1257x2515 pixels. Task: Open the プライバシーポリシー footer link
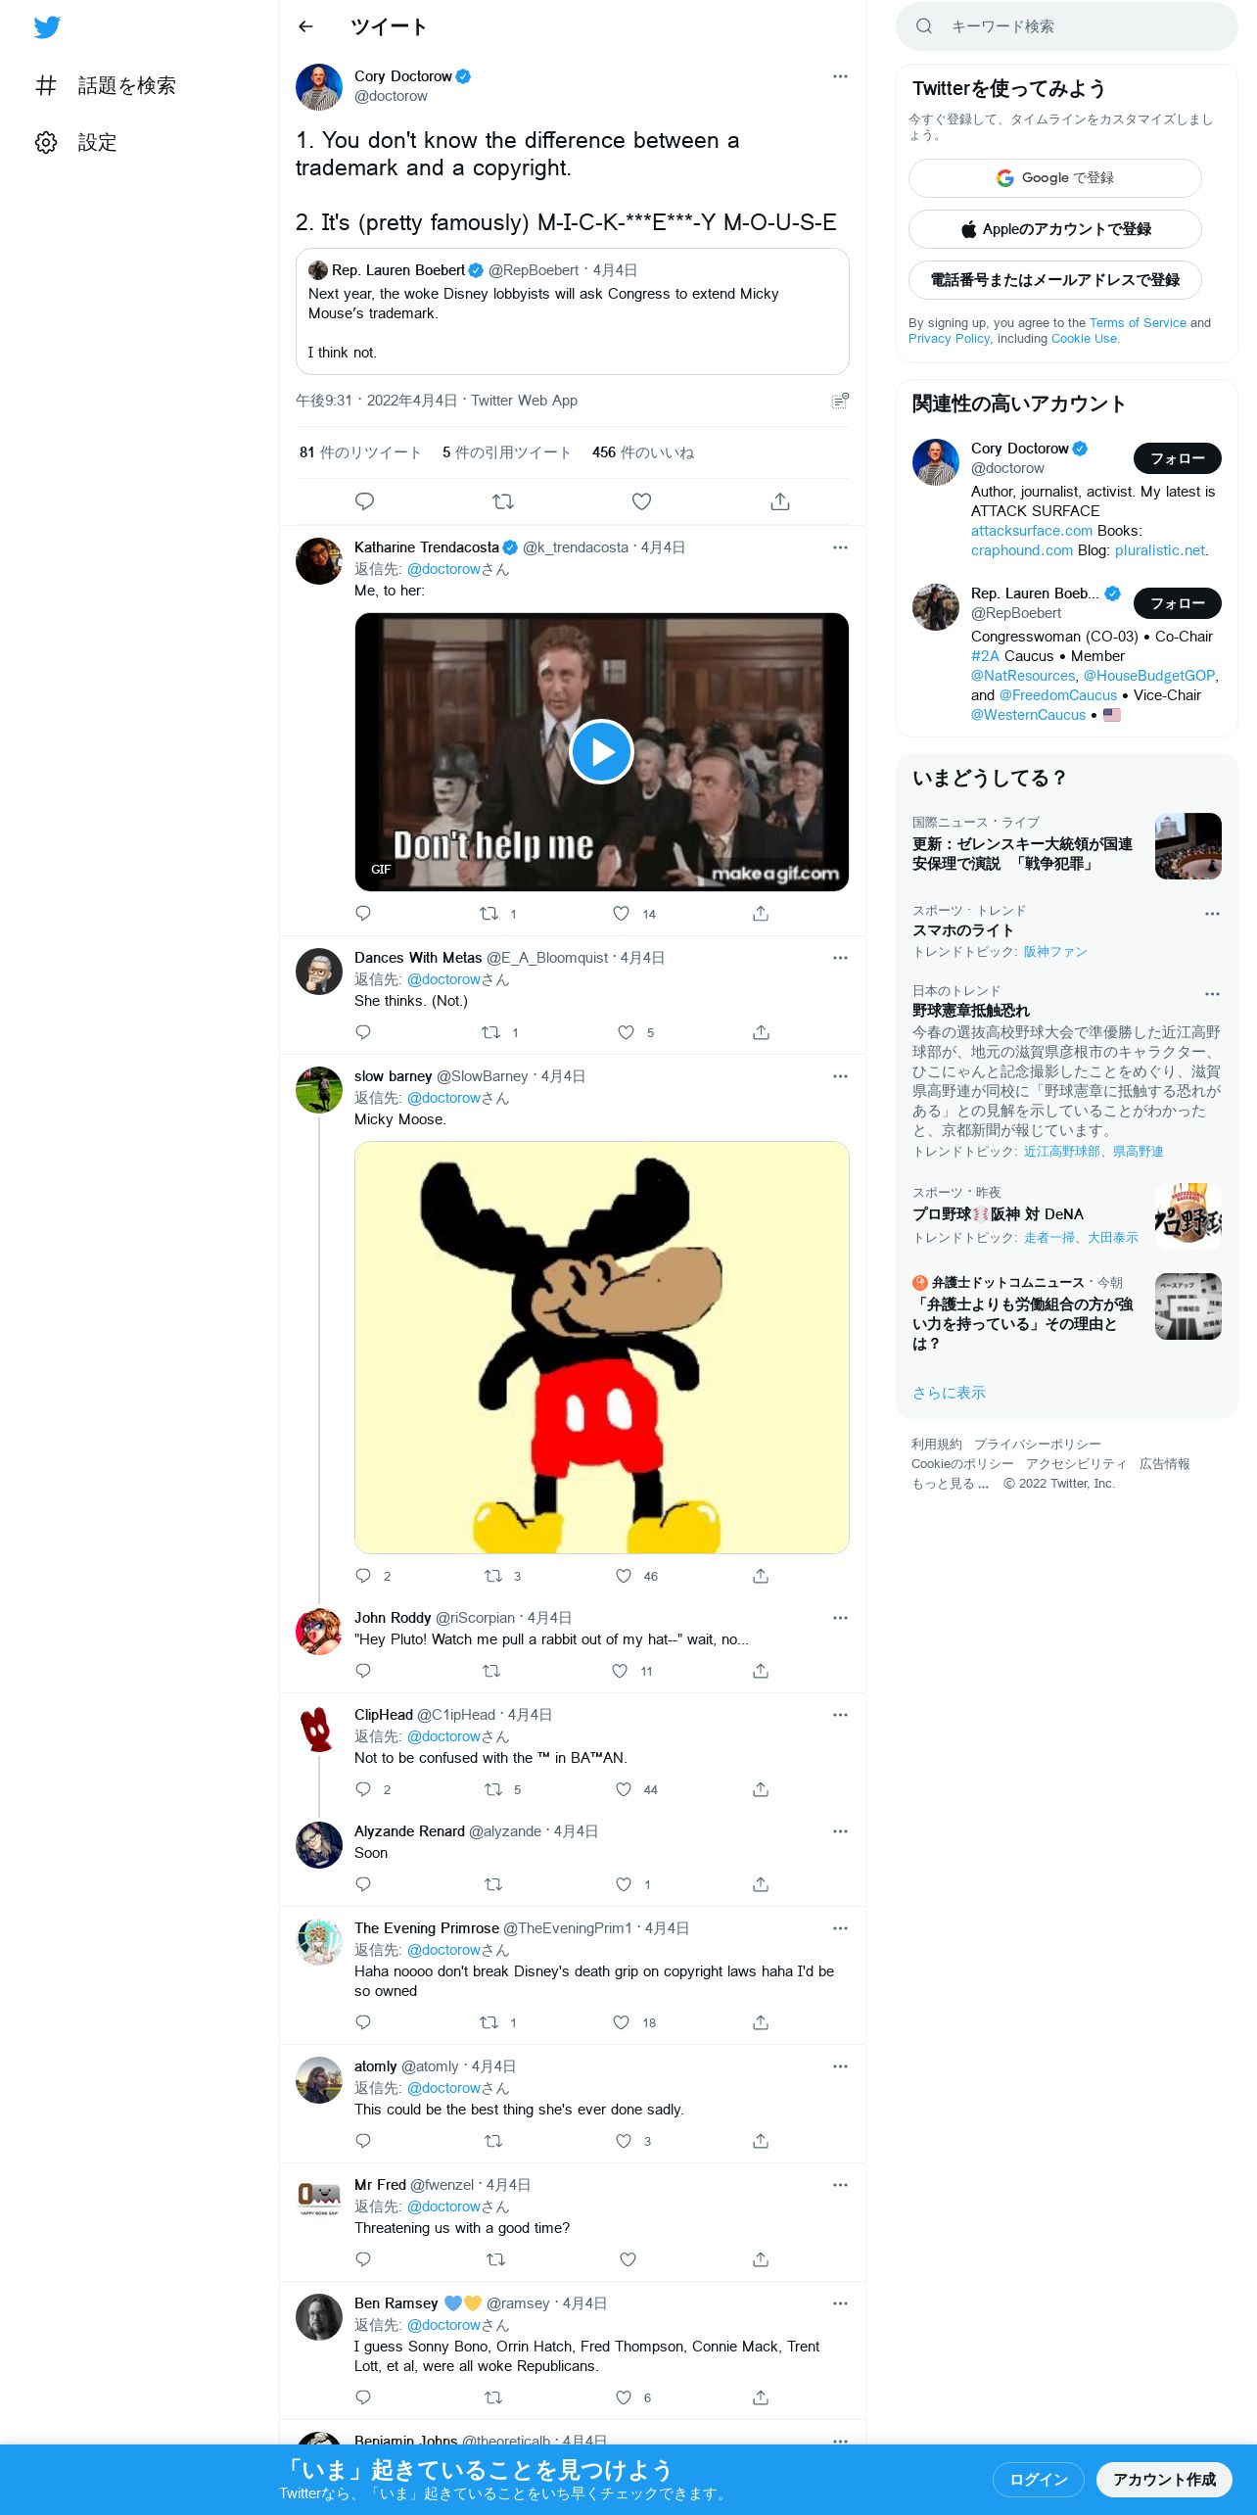[1038, 1445]
